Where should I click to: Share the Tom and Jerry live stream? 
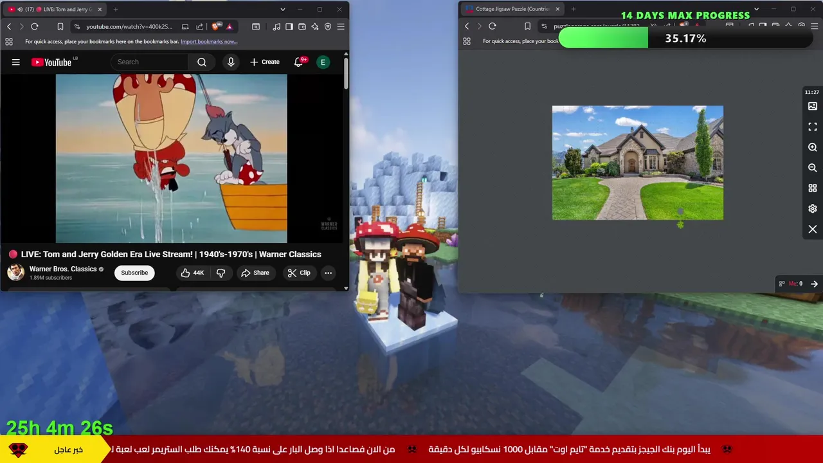255,273
